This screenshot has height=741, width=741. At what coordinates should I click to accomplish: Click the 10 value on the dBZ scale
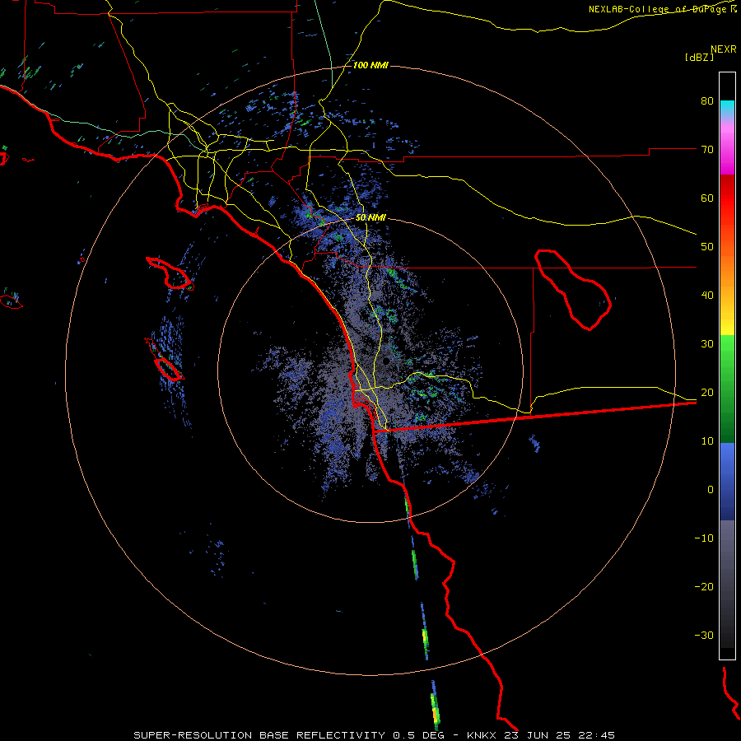707,441
